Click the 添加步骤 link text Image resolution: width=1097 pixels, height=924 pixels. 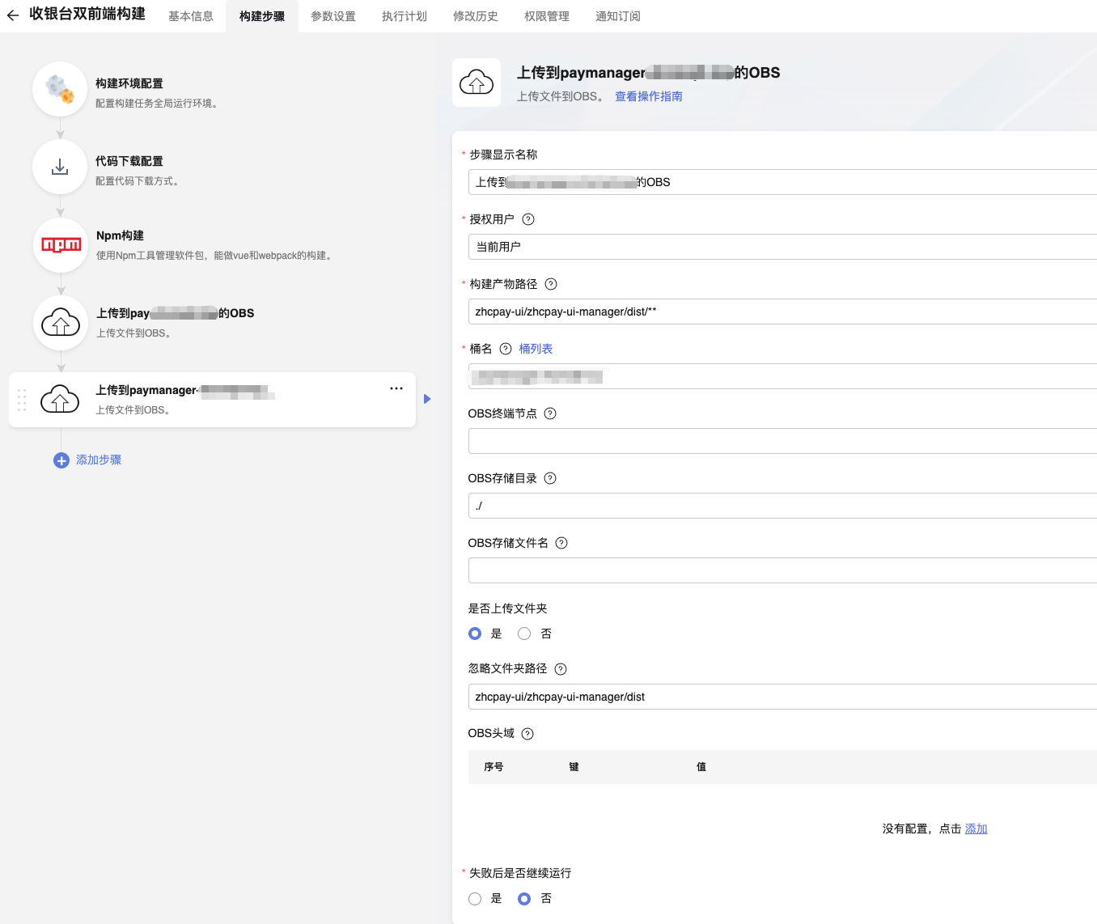[x=99, y=460]
